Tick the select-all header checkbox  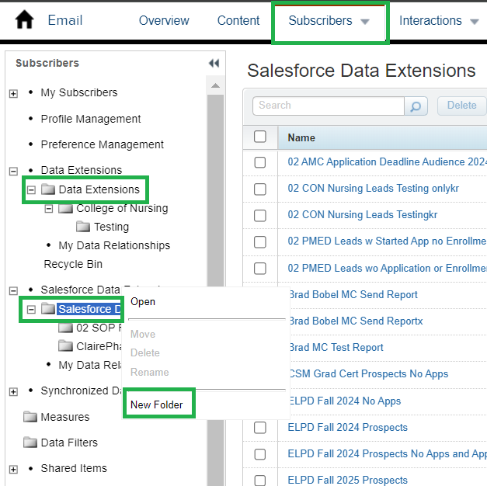coord(260,137)
